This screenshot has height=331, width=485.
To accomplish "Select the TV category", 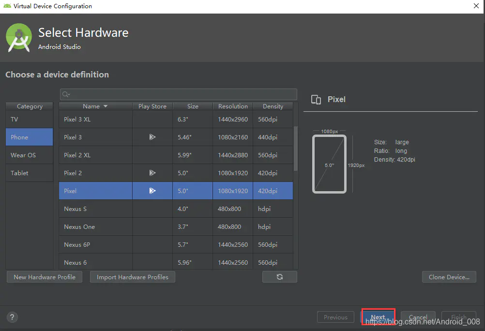I will point(30,120).
